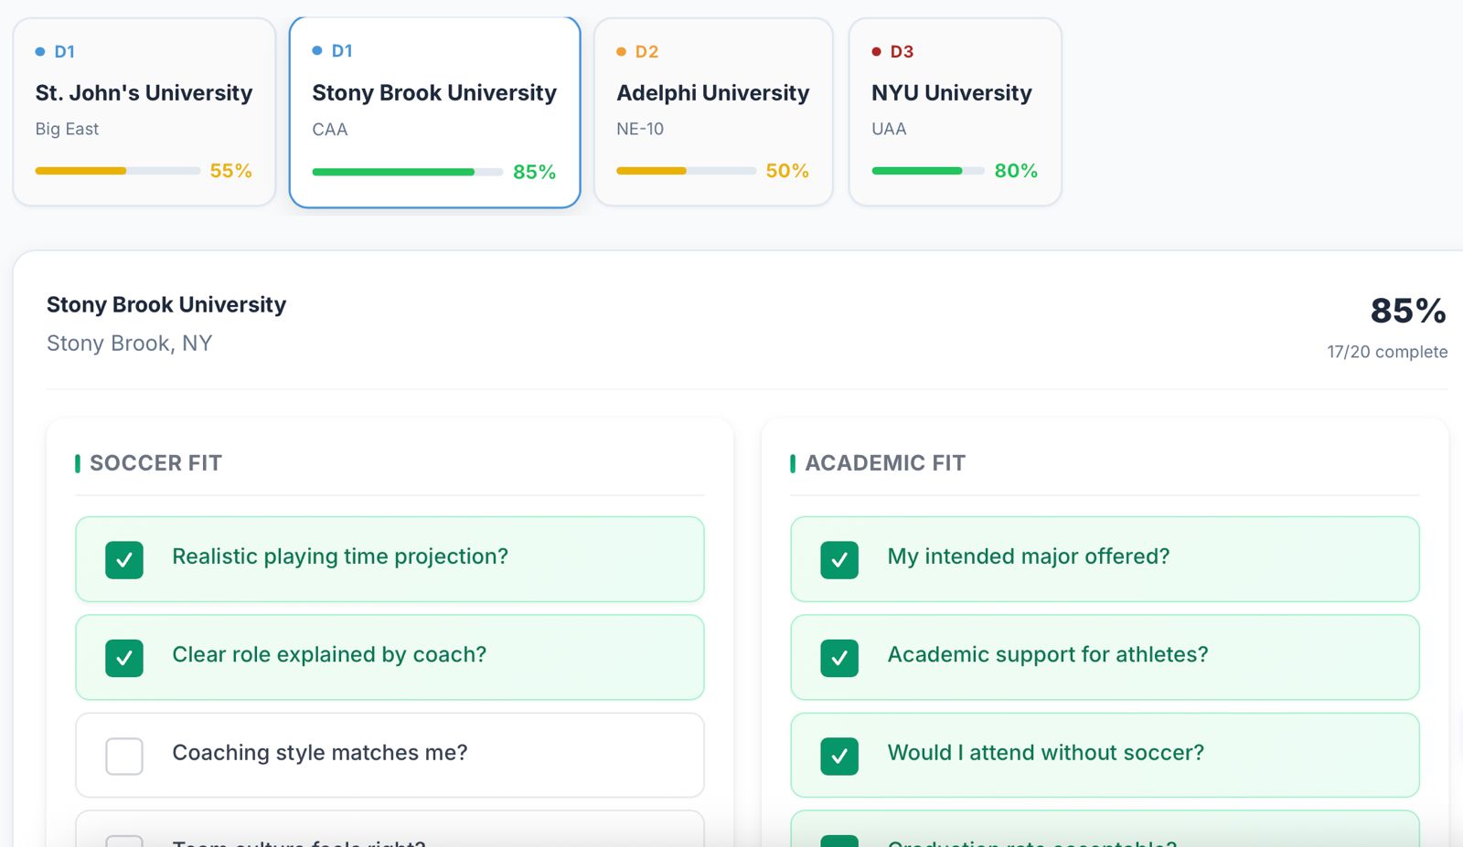Viewport: 1463px width, 847px height.
Task: Click the ACADEMIC FIT section header
Action: coord(883,463)
